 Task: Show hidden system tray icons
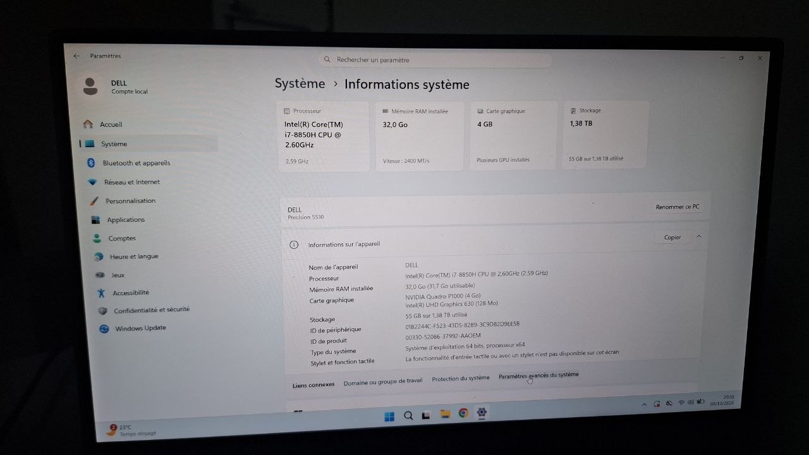pos(644,404)
